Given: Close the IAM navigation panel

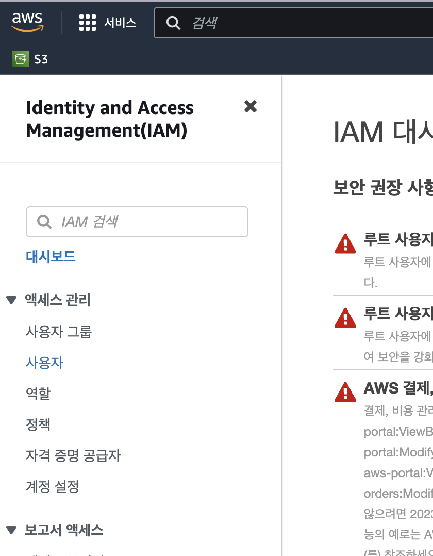Looking at the screenshot, I should pos(251,106).
